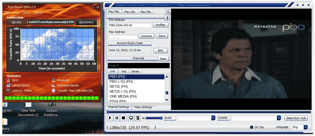Click the server address us8357.nordvpn.com field
Screen dimensions: 315x136
tap(51, 22)
